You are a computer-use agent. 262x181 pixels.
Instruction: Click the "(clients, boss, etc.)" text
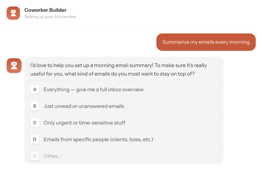pyautogui.click(x=132, y=139)
